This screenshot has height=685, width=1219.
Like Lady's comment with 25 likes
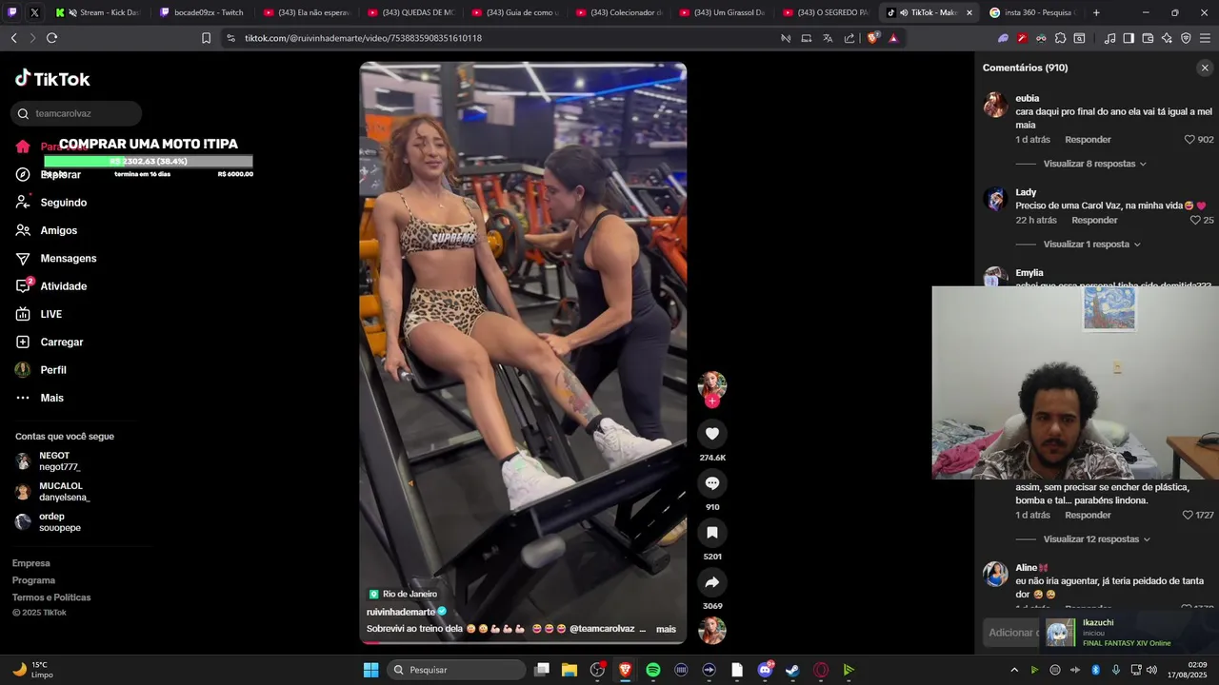click(x=1195, y=221)
